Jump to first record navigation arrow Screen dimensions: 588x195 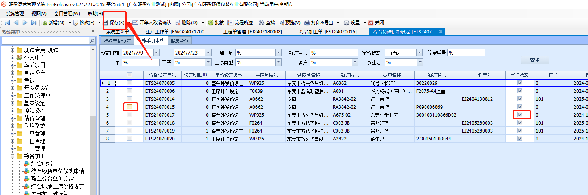click(x=7, y=23)
